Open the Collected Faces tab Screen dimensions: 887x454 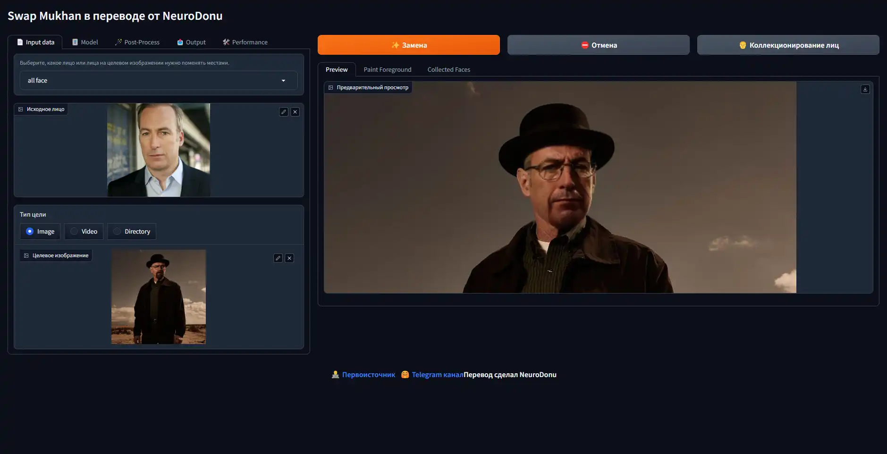pos(449,69)
